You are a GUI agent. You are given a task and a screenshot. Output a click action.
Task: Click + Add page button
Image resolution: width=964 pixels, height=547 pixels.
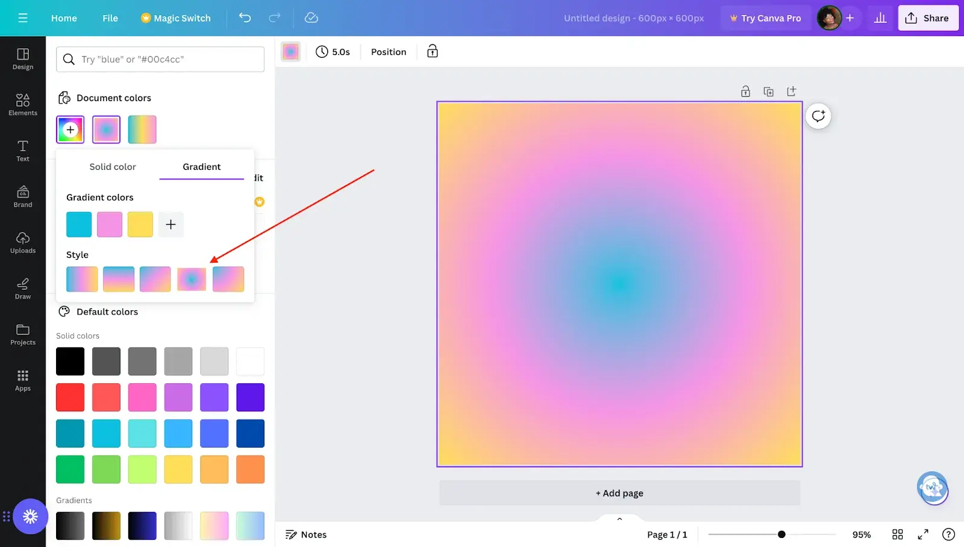619,493
